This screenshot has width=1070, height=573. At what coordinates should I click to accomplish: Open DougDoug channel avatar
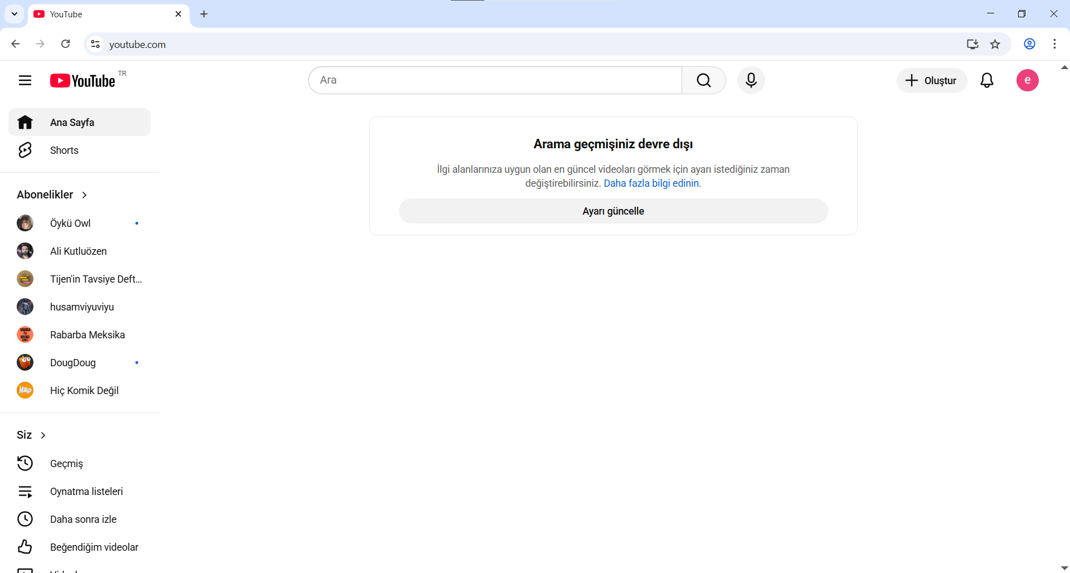tap(25, 362)
